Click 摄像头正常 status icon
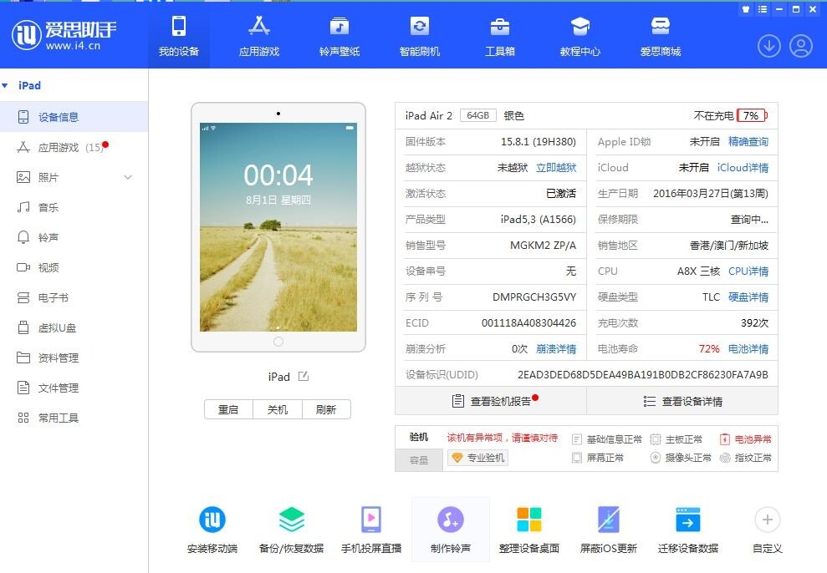Viewport: 827px width, 573px height. (656, 458)
